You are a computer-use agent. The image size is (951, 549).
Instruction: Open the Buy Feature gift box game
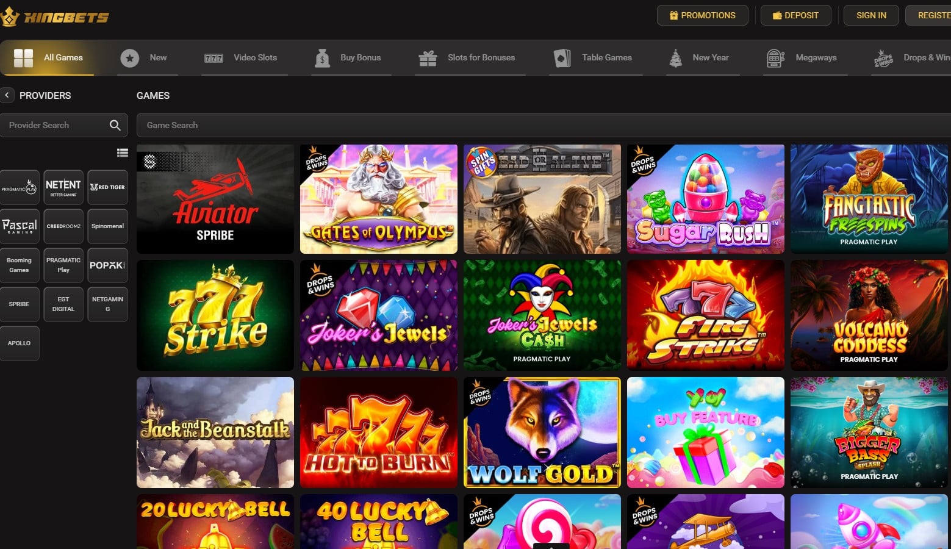pos(706,432)
